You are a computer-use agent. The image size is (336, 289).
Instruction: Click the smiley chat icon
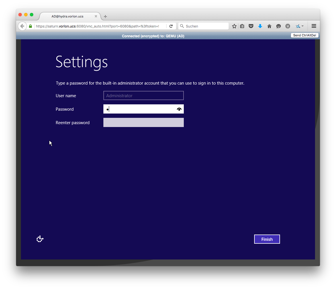[x=278, y=26]
